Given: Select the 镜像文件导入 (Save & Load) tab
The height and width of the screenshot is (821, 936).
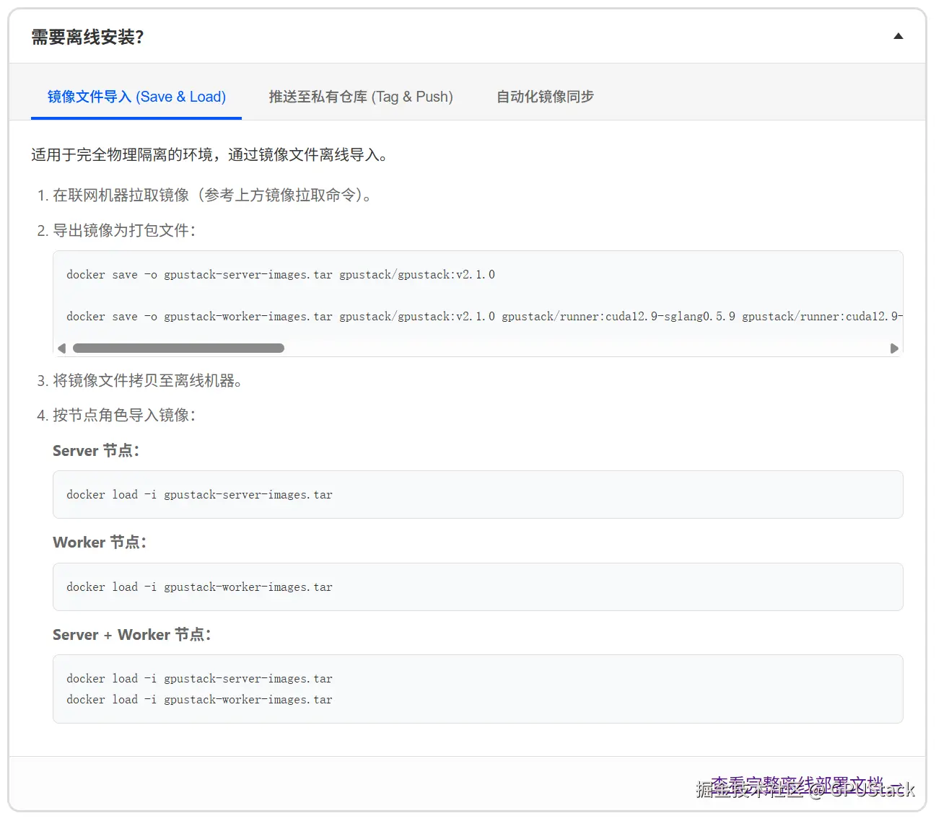Looking at the screenshot, I should 136,97.
